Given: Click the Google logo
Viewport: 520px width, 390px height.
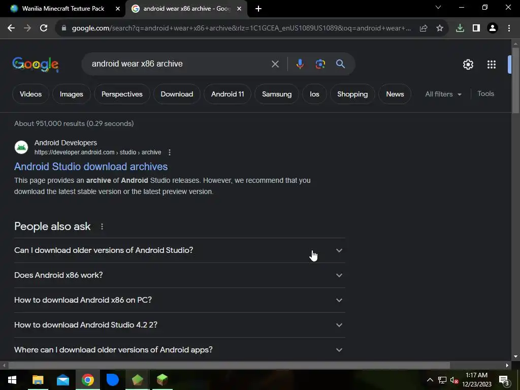Looking at the screenshot, I should tap(36, 64).
